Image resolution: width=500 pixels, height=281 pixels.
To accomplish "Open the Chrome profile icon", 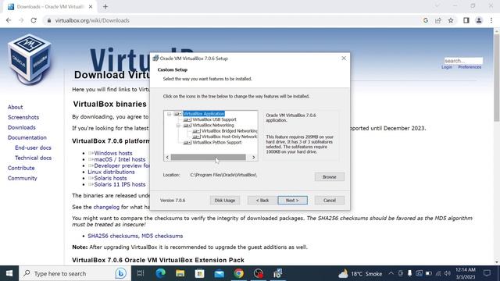I will coord(479,20).
